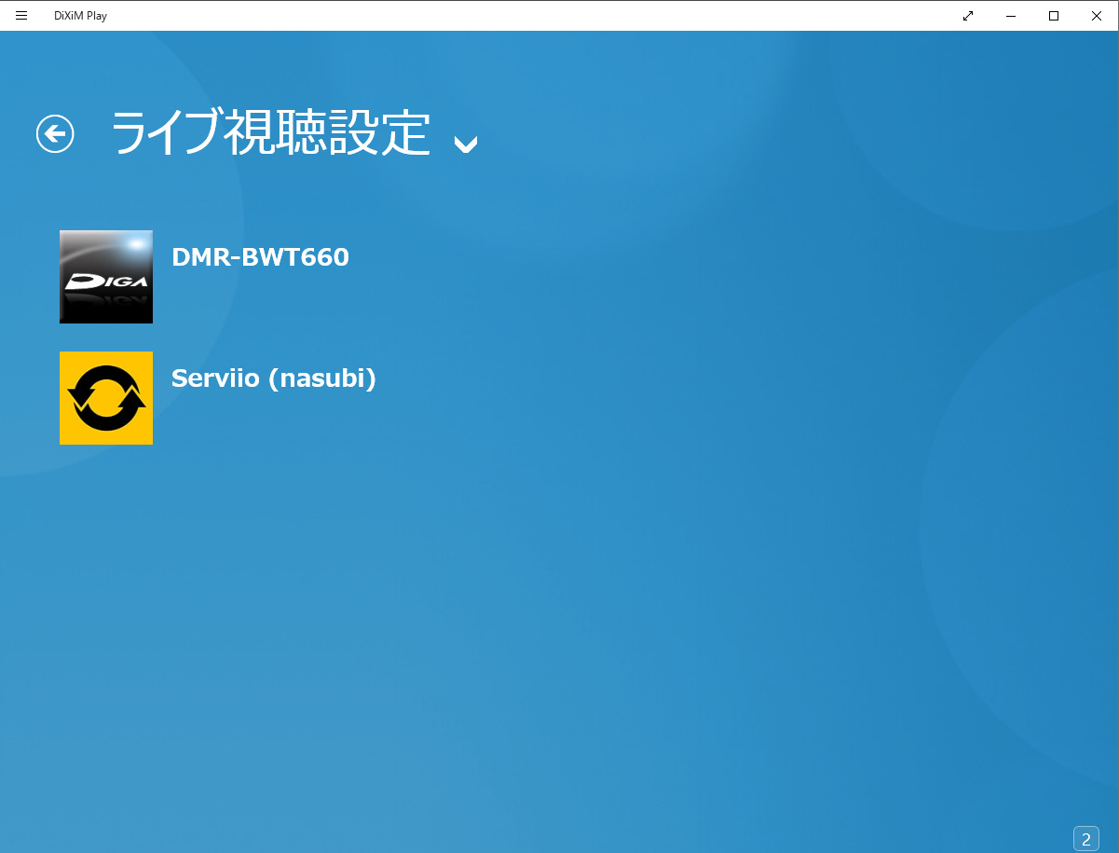Open the ライブ視聴設定 heading menu

pyautogui.click(x=270, y=133)
